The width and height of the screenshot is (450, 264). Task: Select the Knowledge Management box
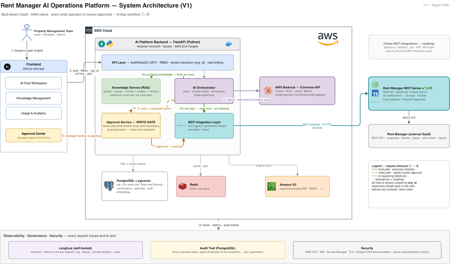[x=33, y=98]
